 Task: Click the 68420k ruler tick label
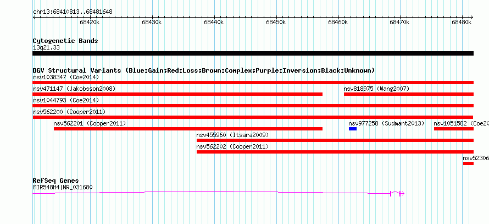[90, 22]
